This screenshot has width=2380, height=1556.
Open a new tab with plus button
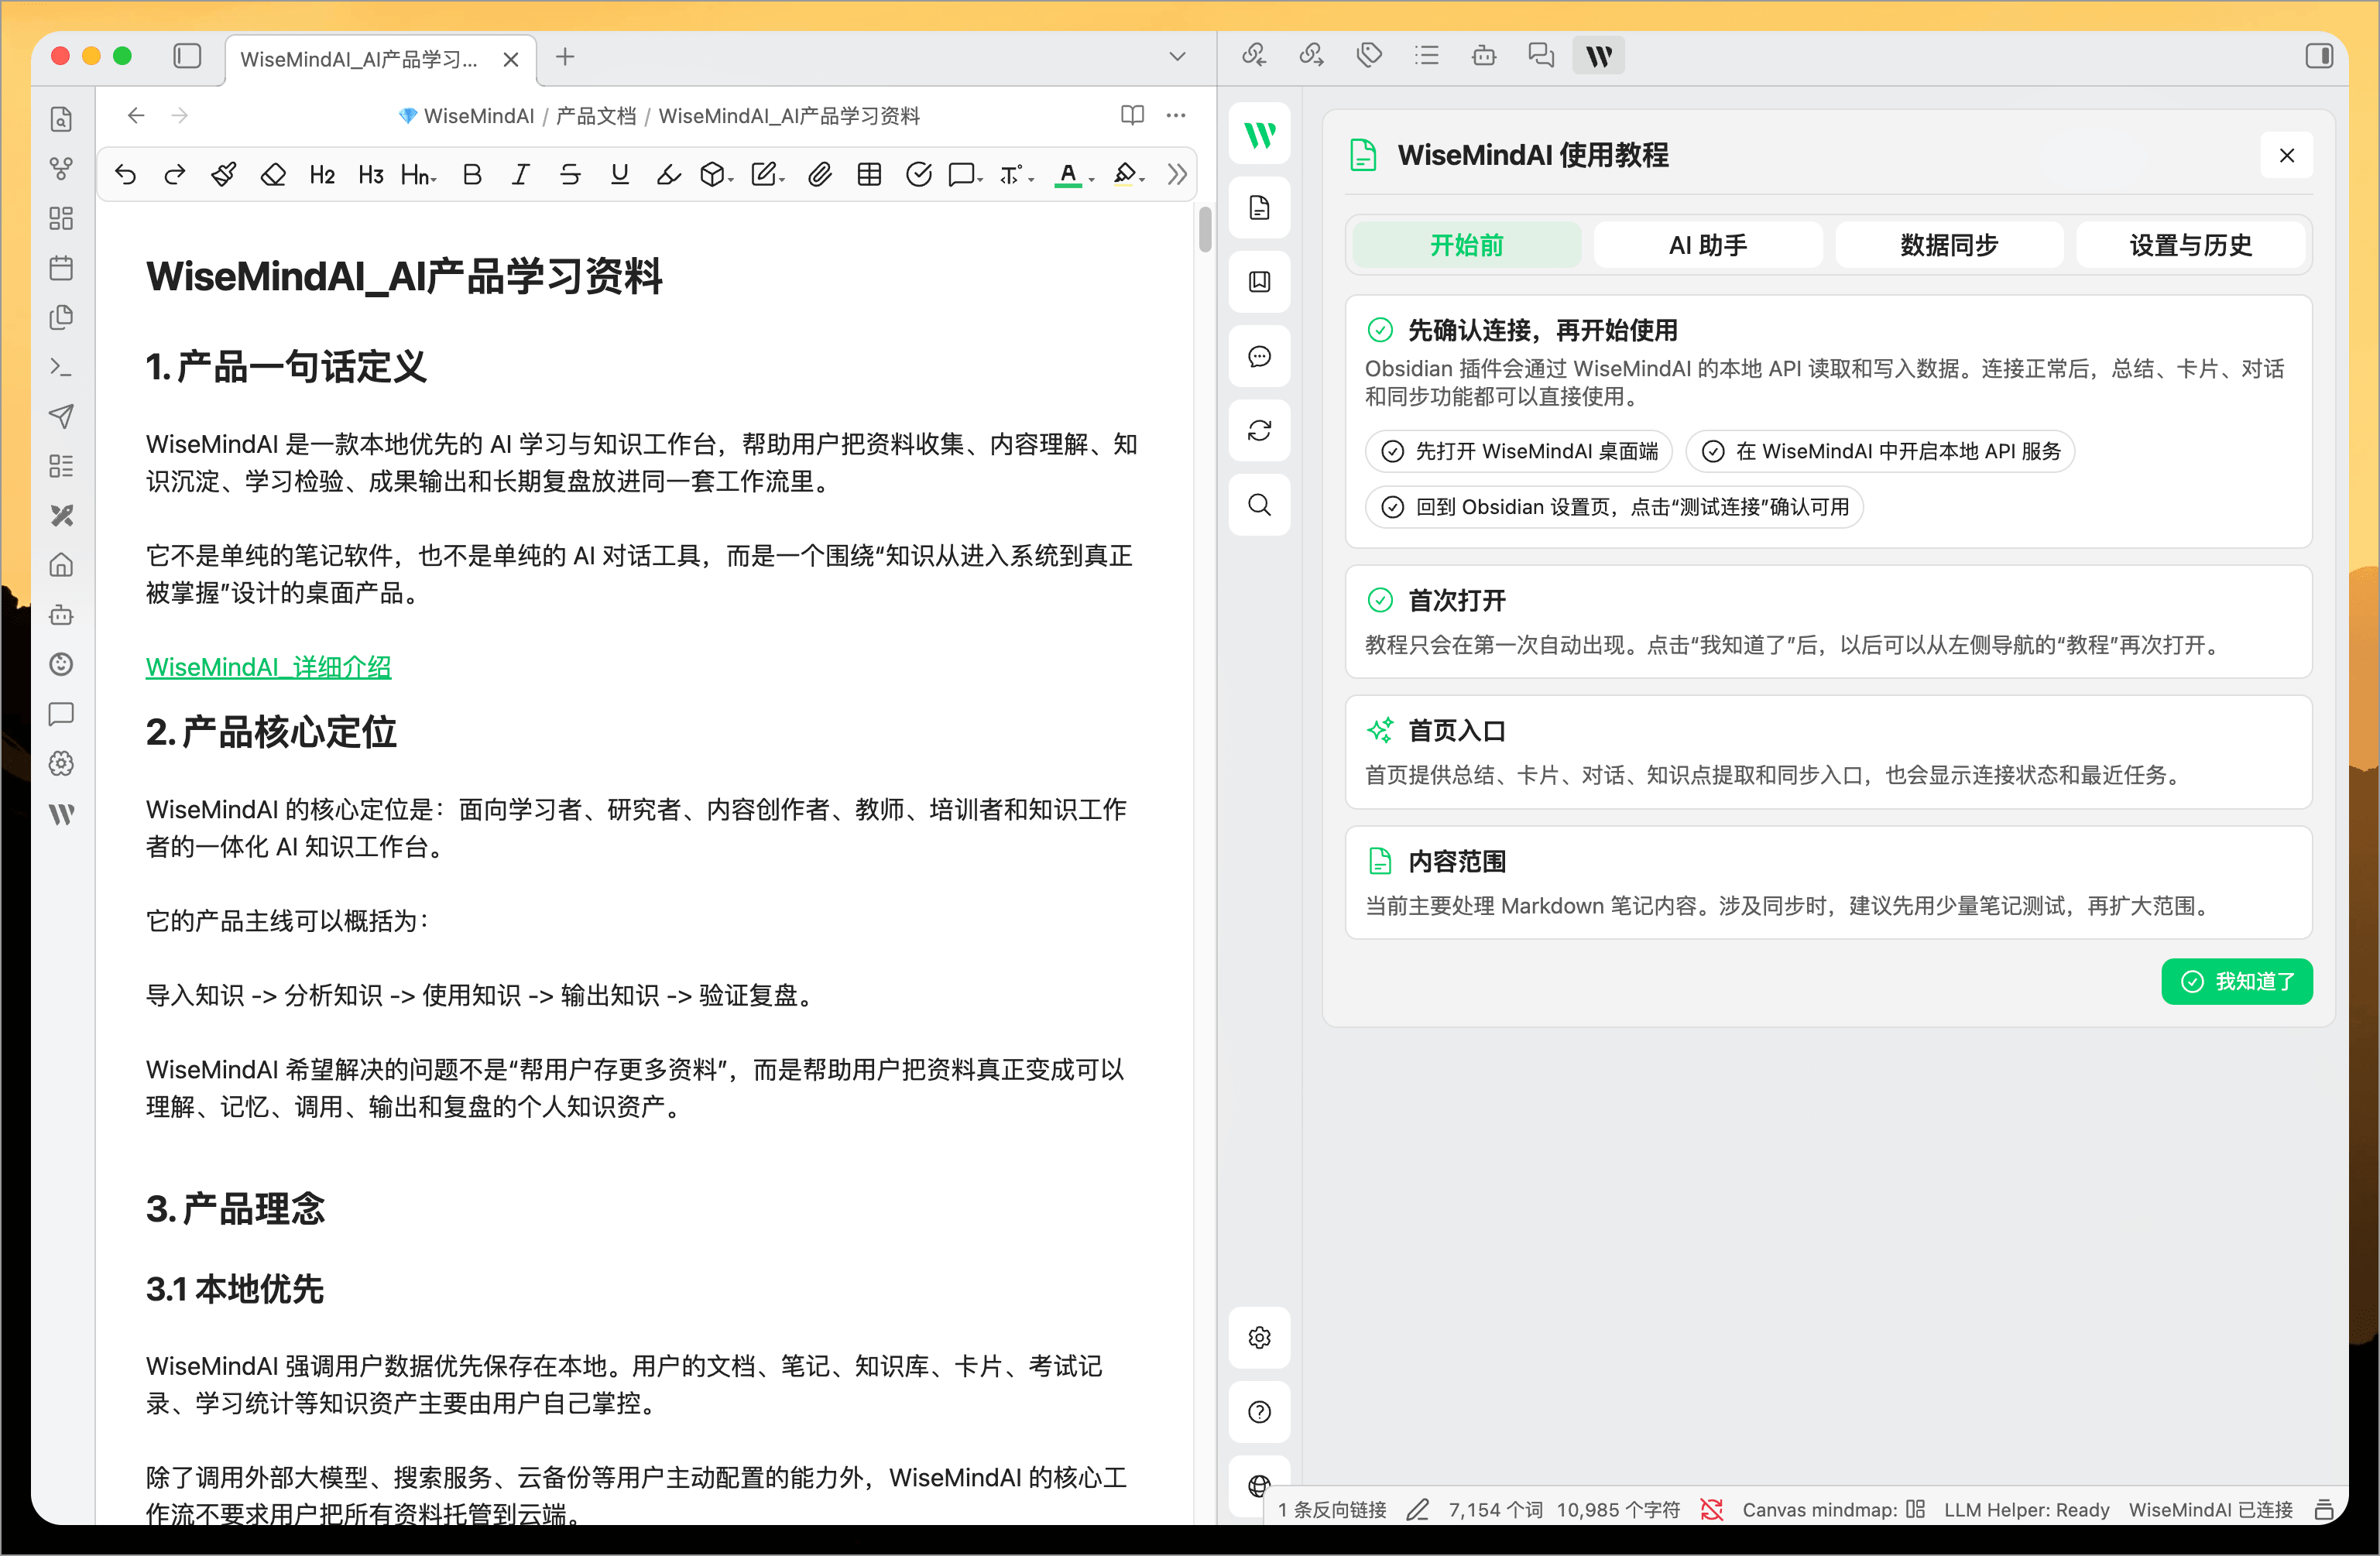pyautogui.click(x=565, y=57)
